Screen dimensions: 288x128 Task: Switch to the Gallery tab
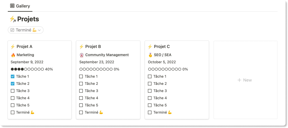pos(20,6)
